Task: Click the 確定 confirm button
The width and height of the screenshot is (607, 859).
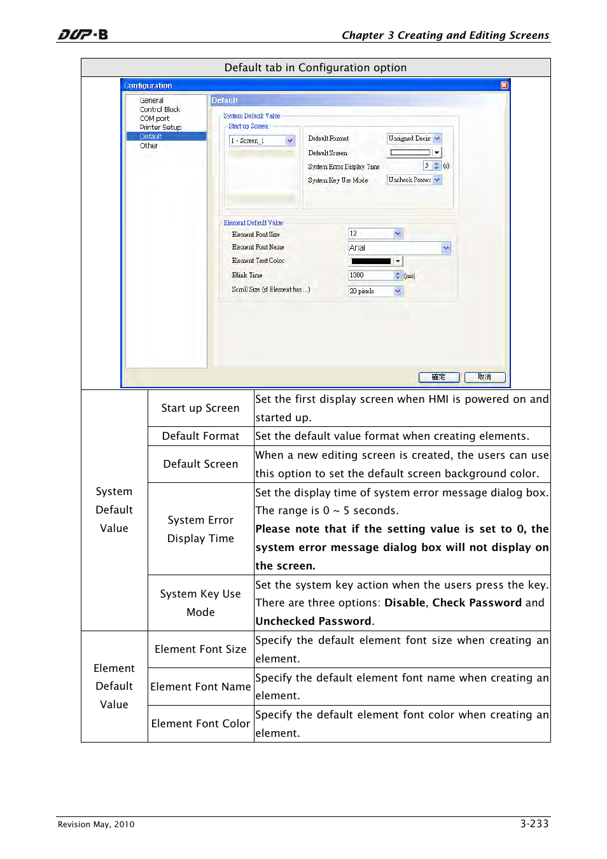Action: point(439,377)
